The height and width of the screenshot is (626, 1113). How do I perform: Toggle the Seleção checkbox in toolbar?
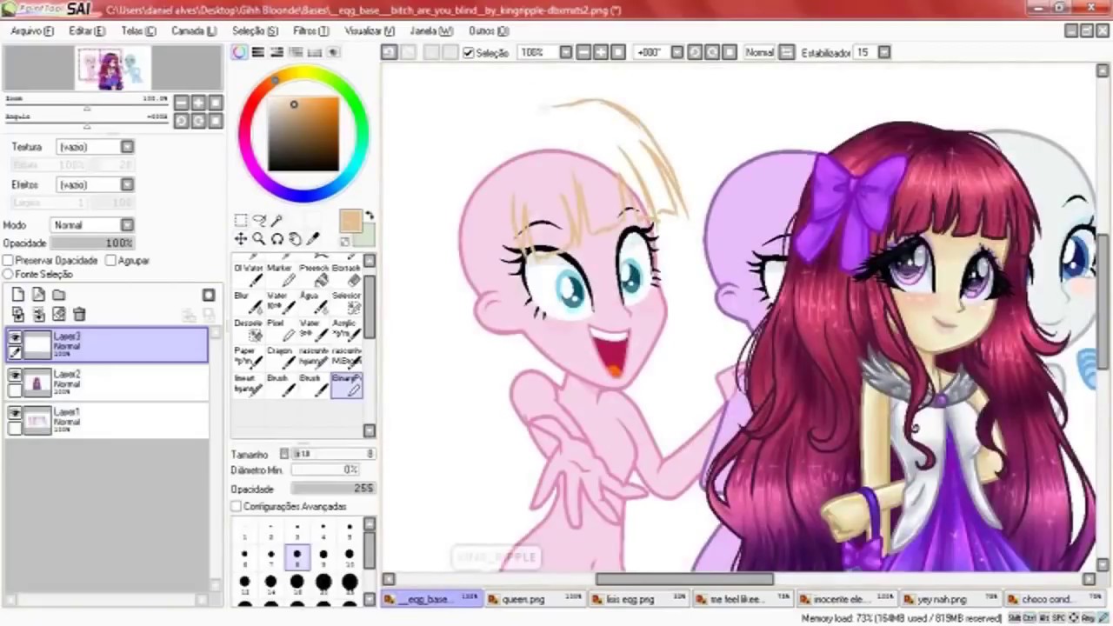(x=469, y=53)
